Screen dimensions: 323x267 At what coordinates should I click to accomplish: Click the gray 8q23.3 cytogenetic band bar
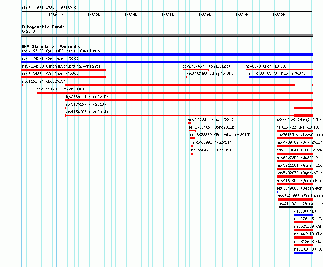(x=167, y=35)
